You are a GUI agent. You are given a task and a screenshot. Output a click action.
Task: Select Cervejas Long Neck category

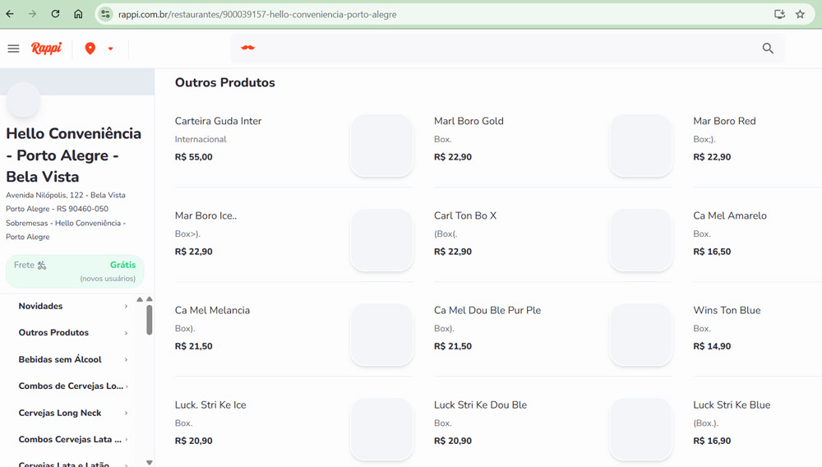pyautogui.click(x=60, y=413)
